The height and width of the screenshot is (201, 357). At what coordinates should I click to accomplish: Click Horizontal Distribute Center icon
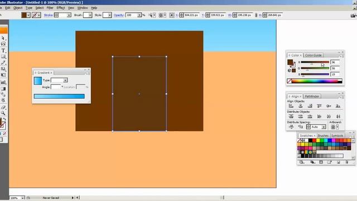click(x=329, y=117)
